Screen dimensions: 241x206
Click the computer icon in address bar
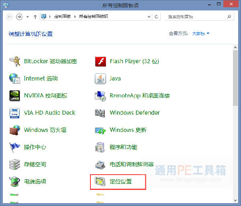[x=44, y=16]
